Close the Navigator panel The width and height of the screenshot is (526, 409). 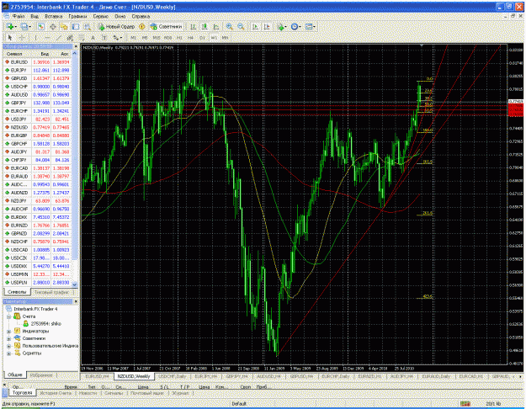[76, 301]
